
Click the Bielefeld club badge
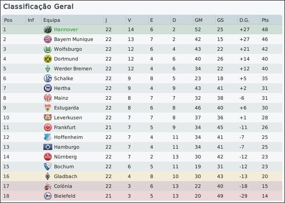[x=47, y=196]
